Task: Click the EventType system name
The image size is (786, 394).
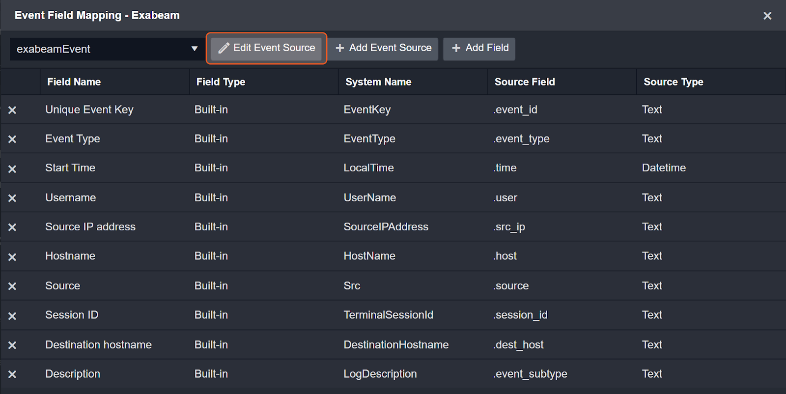Action: tap(369, 139)
